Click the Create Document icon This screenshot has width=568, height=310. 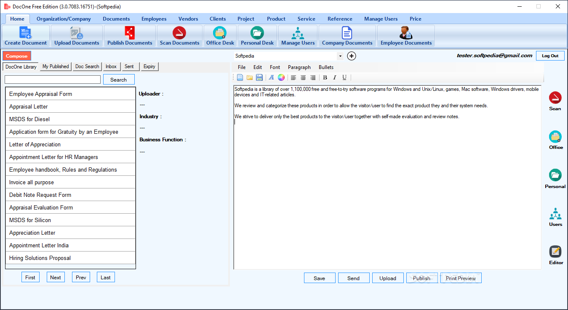[26, 36]
